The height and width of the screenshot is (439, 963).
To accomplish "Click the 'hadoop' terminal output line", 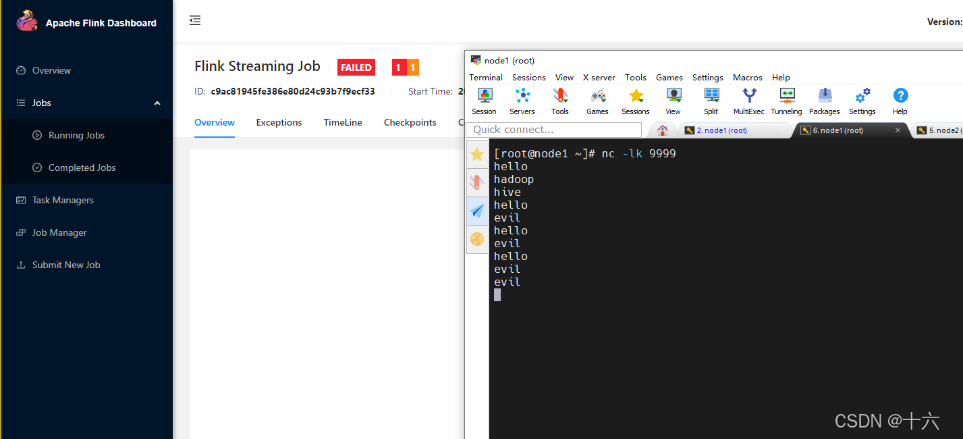I will tap(514, 180).
